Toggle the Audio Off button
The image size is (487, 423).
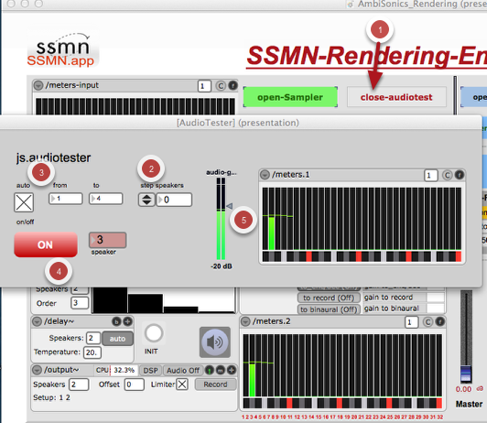183,371
